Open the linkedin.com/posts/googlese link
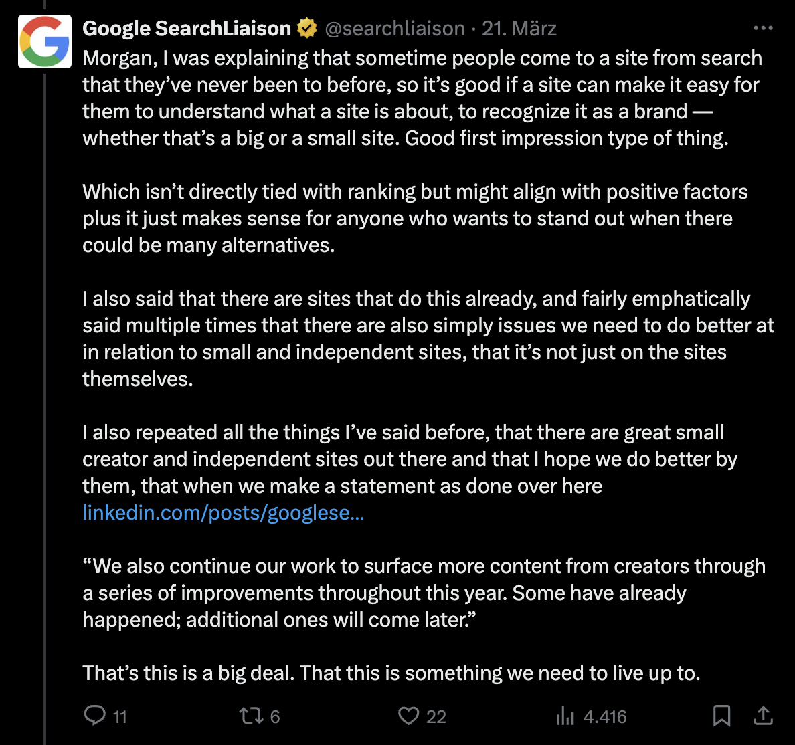 pyautogui.click(x=223, y=512)
